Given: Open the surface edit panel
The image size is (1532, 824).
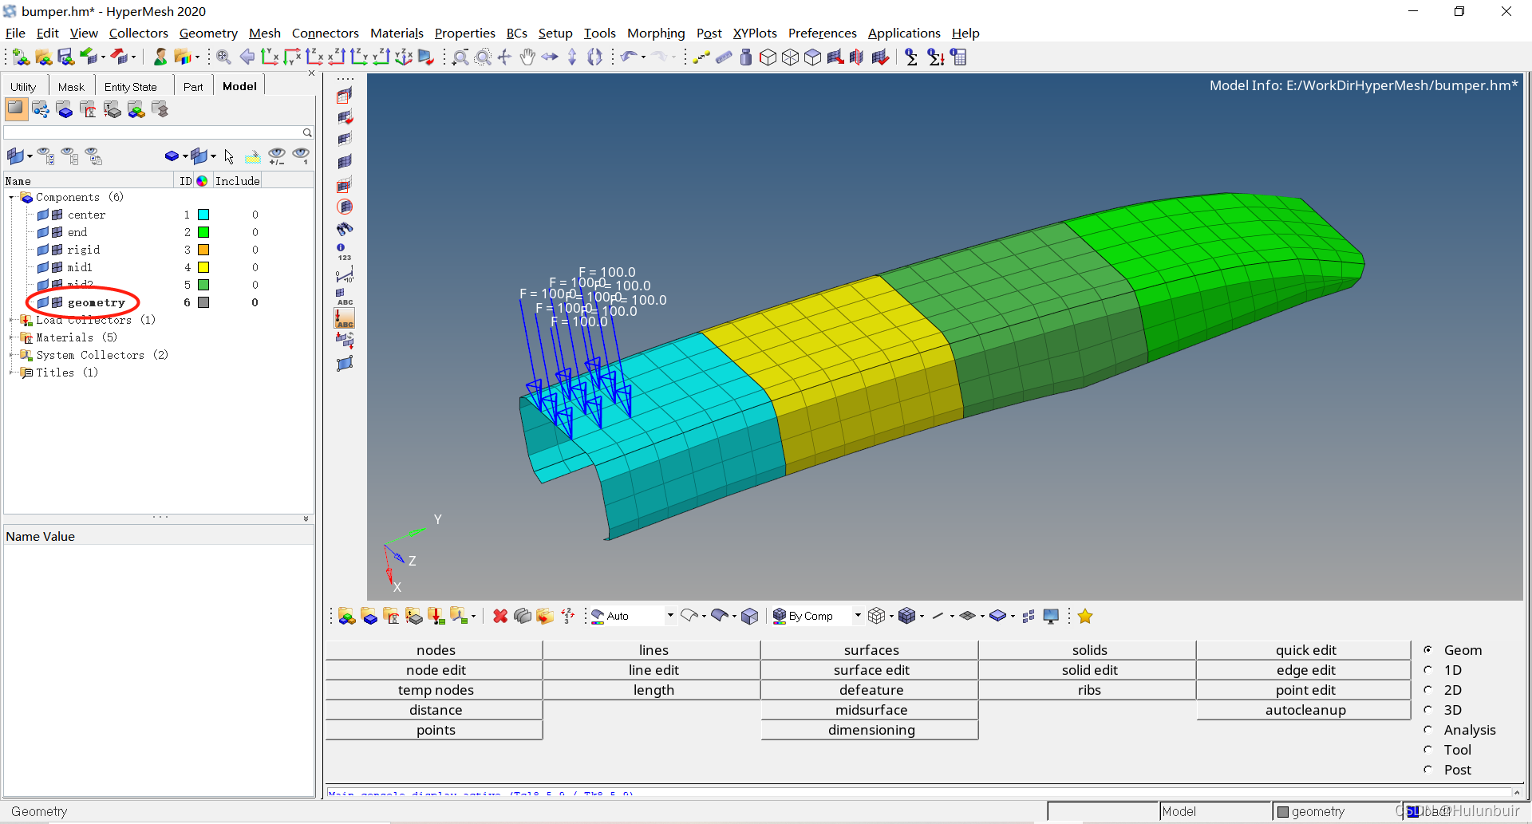Looking at the screenshot, I should tap(871, 670).
